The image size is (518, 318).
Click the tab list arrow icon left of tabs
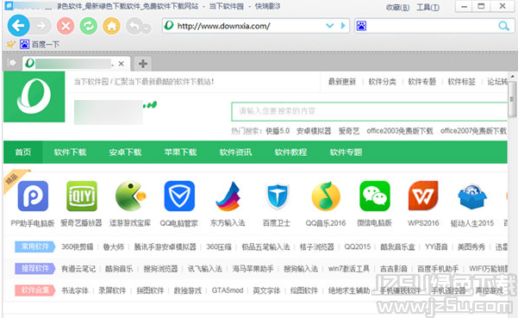[x=12, y=62]
